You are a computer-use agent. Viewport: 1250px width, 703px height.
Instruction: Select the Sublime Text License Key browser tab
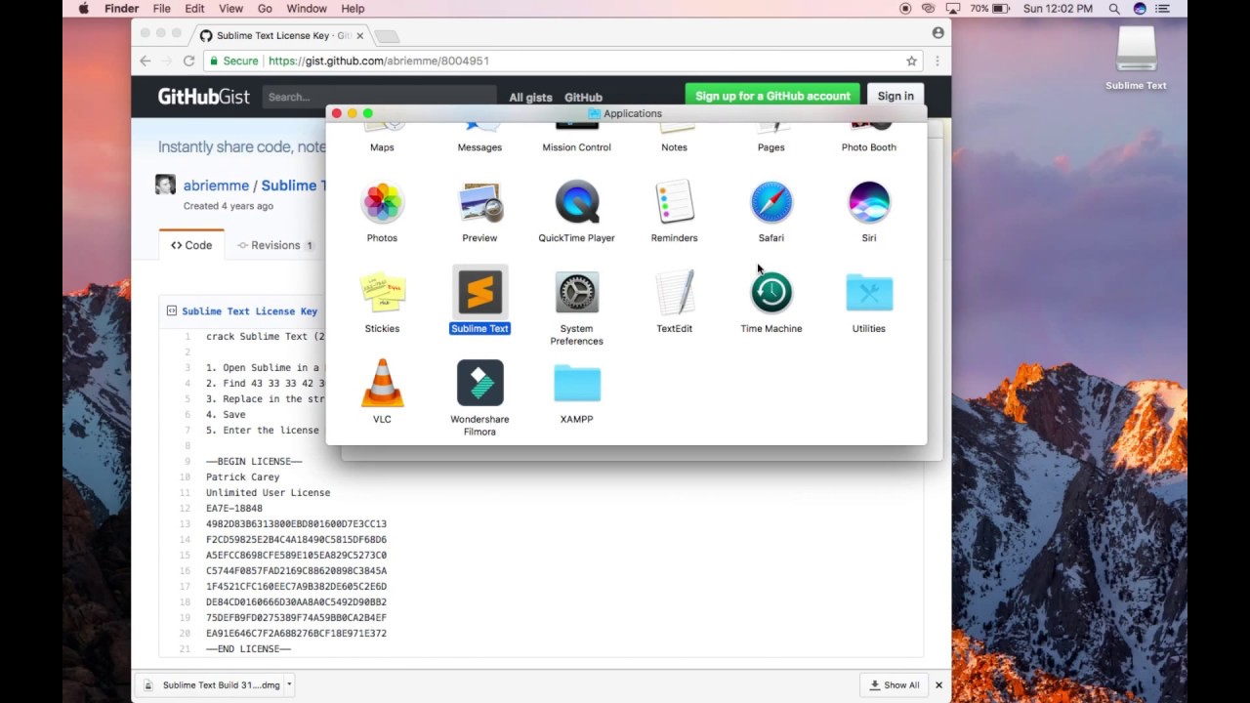[281, 36]
